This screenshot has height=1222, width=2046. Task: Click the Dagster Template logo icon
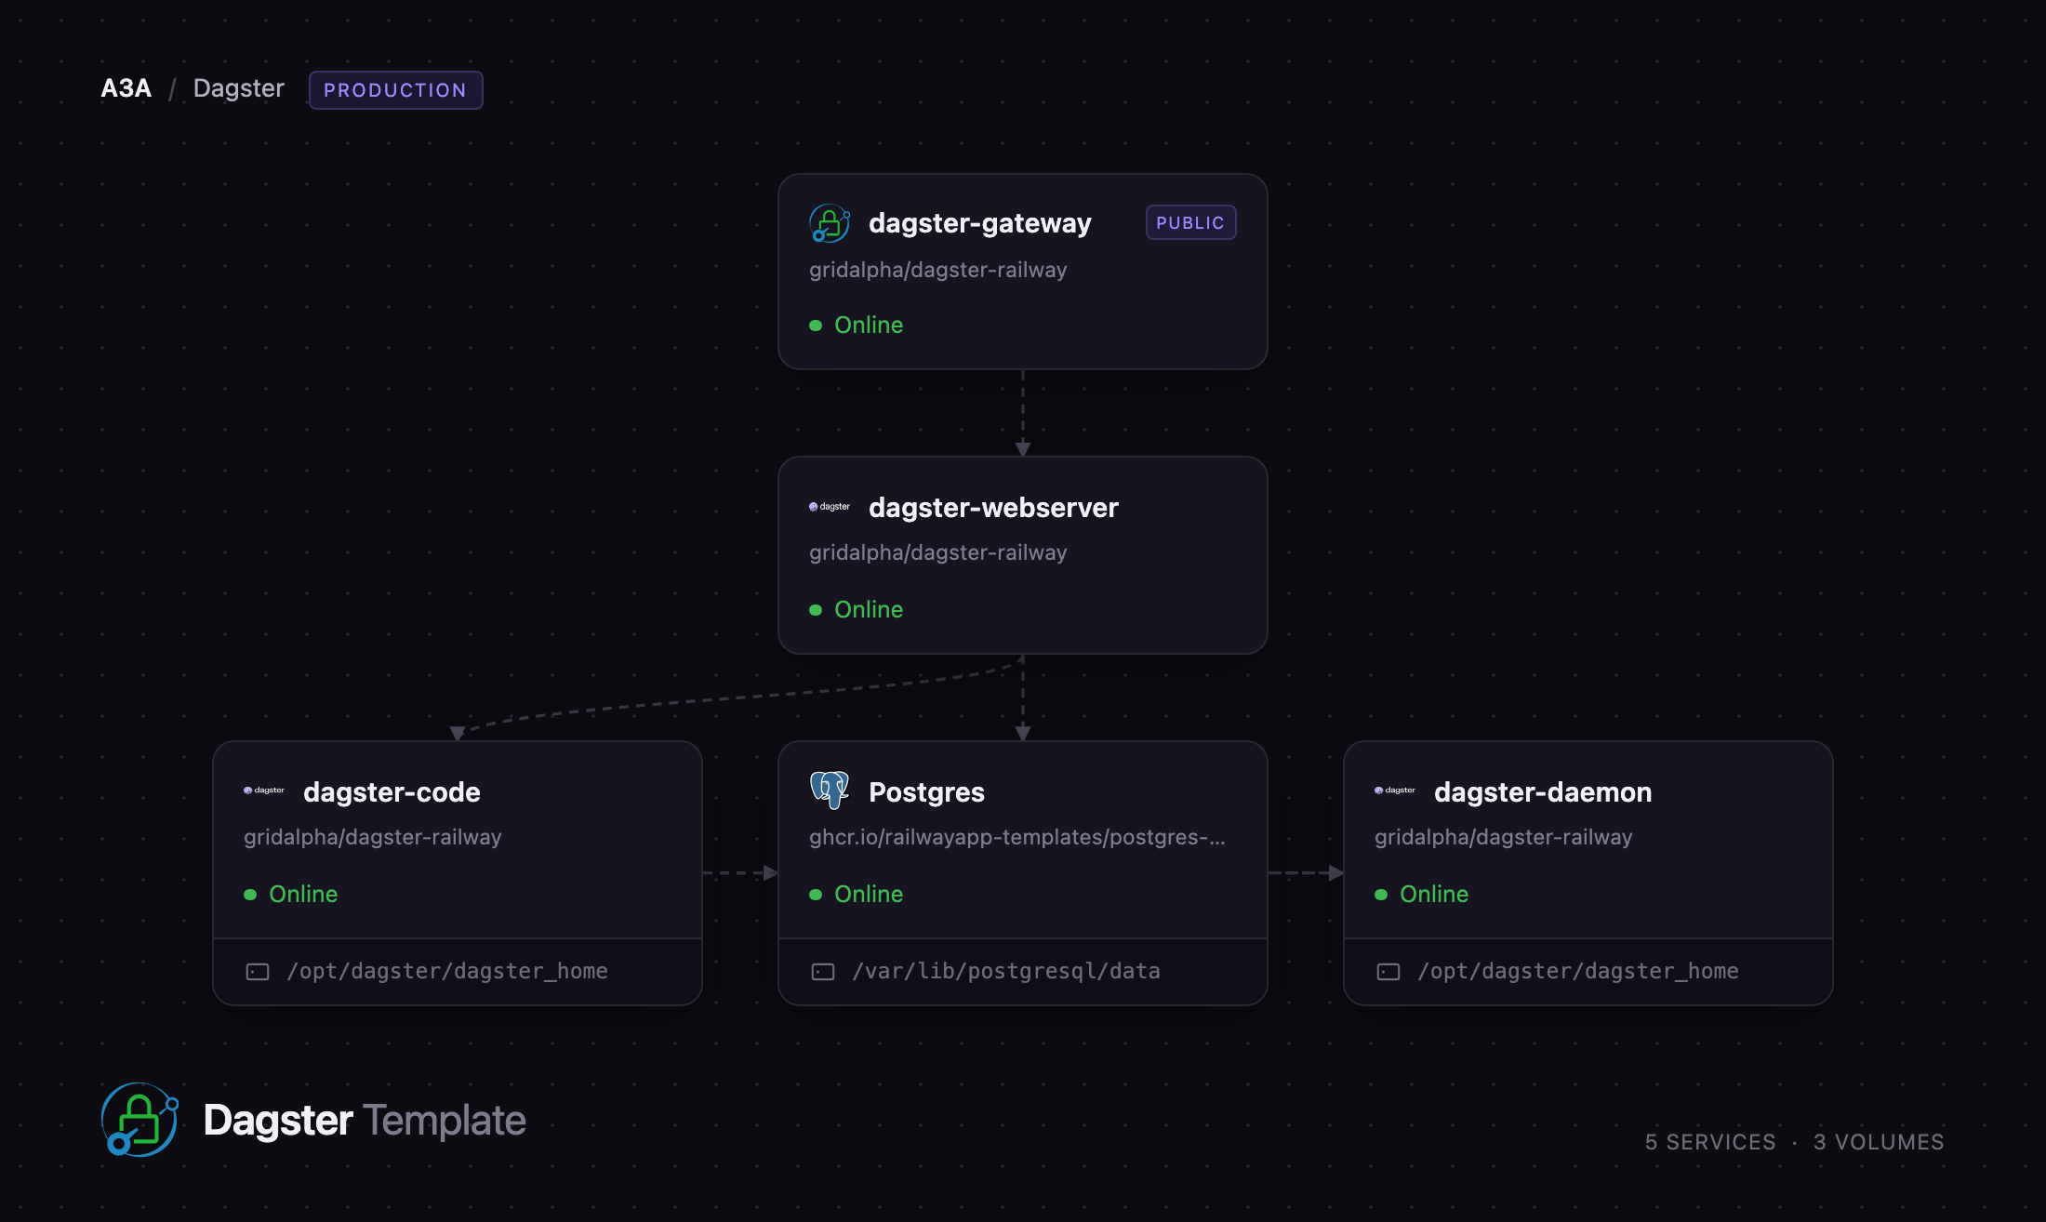pos(139,1119)
